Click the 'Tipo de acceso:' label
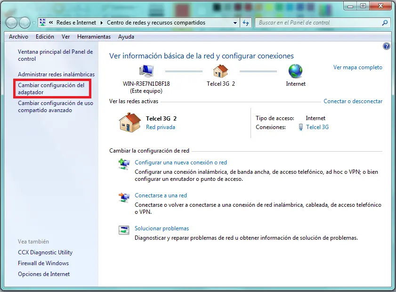Image resolution: width=396 pixels, height=292 pixels. point(275,118)
